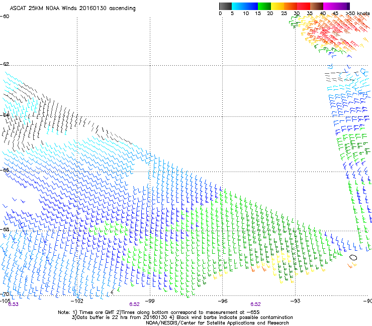Click the 'NOAA/NESDIS/Center for Satellite Applications and Research' credit
Viewport: 372px width, 326px height.
(x=217, y=323)
